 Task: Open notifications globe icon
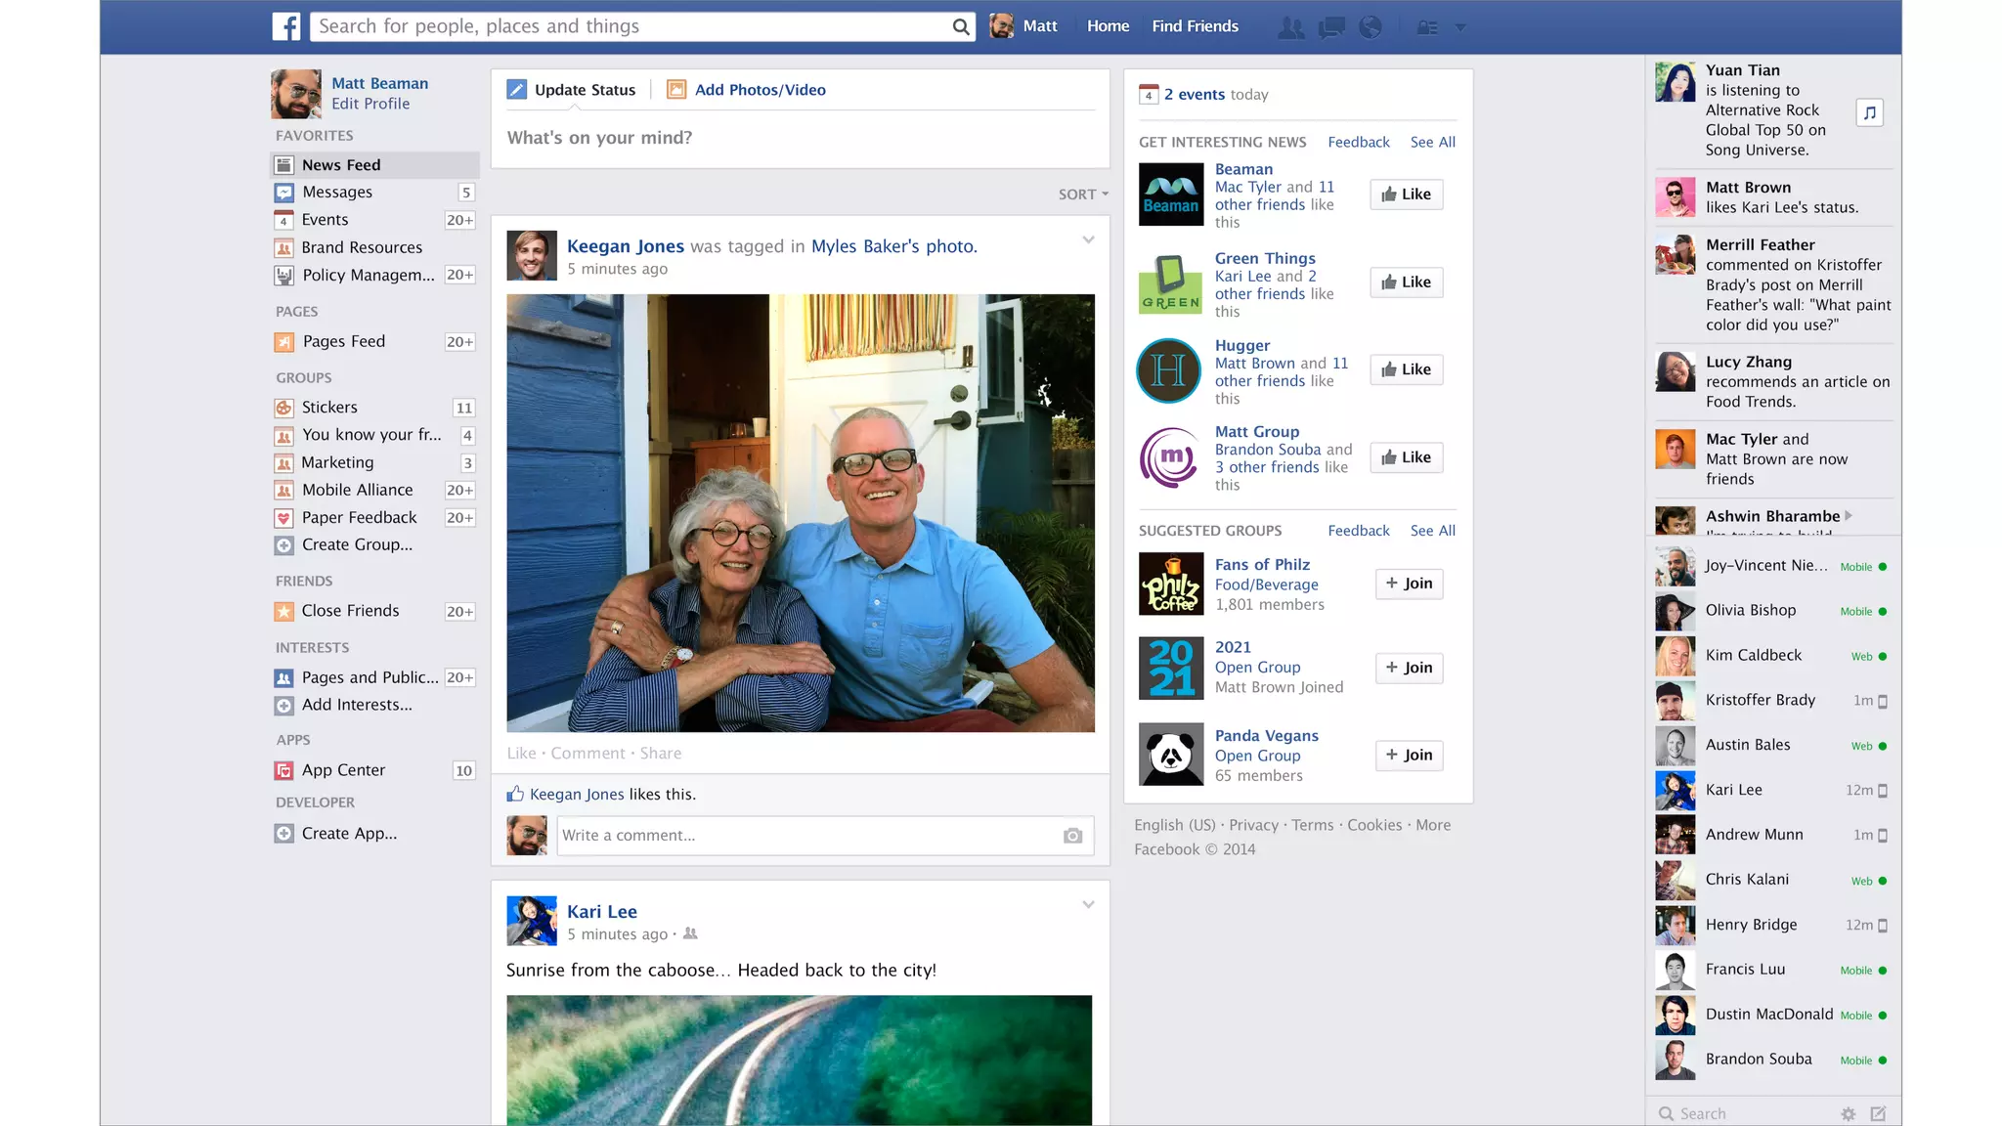click(x=1371, y=27)
